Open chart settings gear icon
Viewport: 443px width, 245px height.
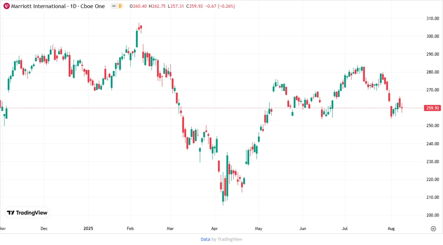click(433, 229)
